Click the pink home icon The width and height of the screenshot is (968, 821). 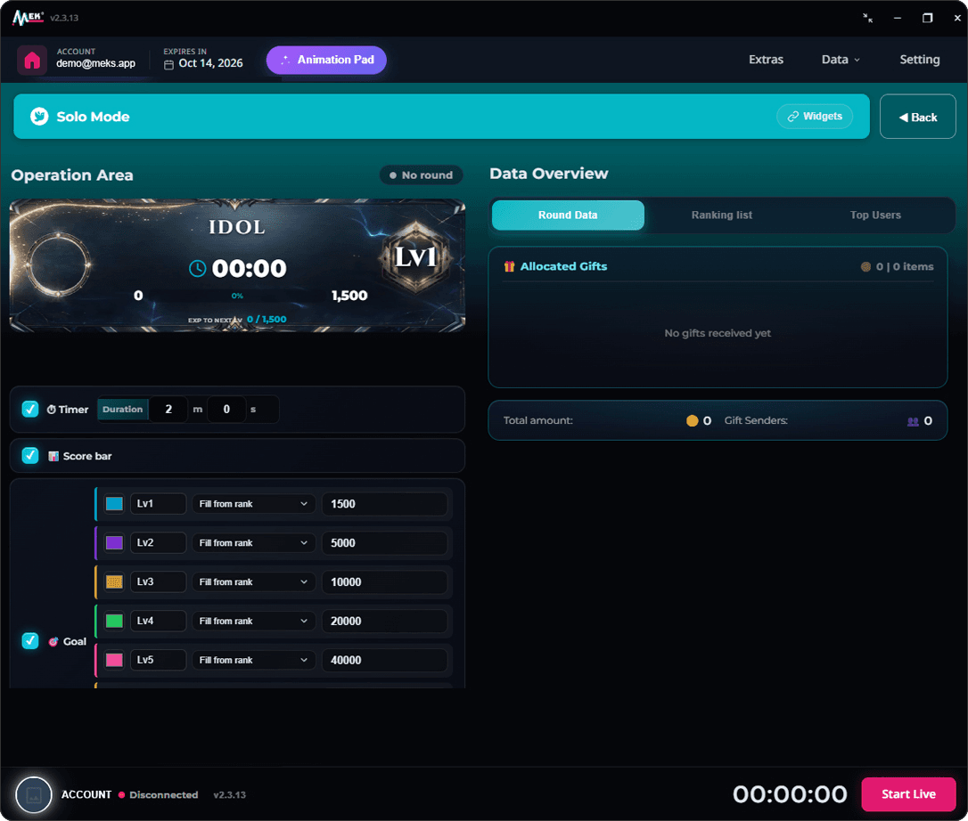click(32, 60)
